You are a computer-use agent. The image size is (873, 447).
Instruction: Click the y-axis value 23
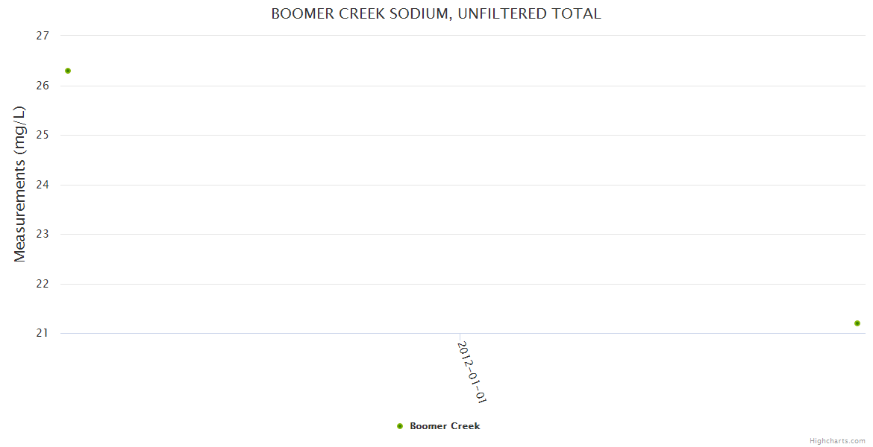[42, 234]
